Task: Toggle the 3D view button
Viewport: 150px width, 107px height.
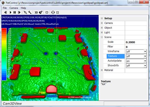Action: pos(36,12)
